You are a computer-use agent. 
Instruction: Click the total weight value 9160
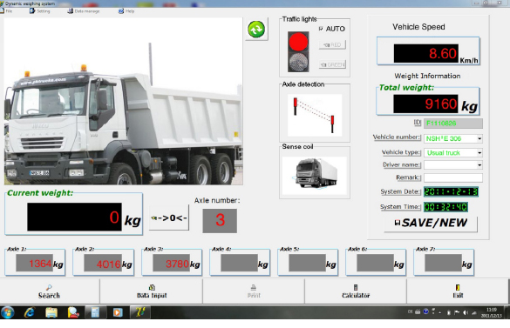coord(425,104)
